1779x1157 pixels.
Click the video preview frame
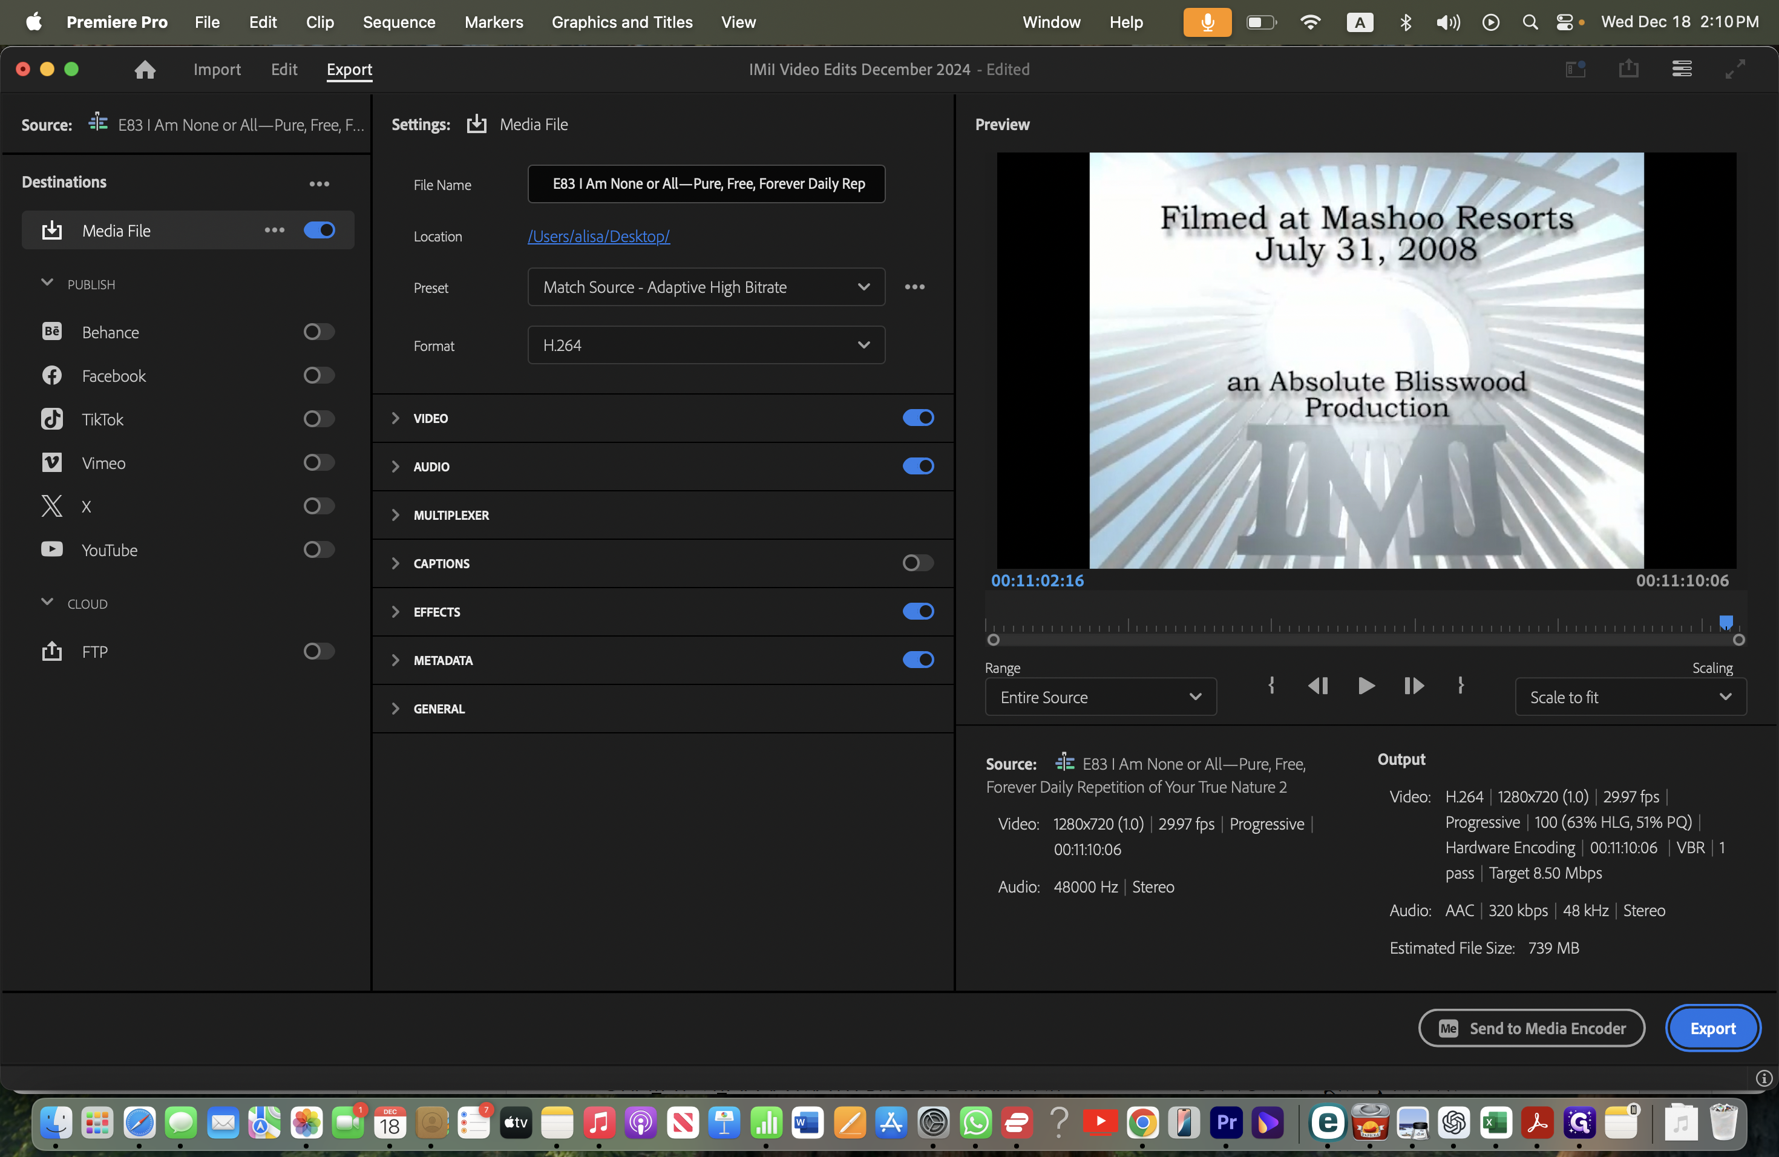click(x=1366, y=361)
